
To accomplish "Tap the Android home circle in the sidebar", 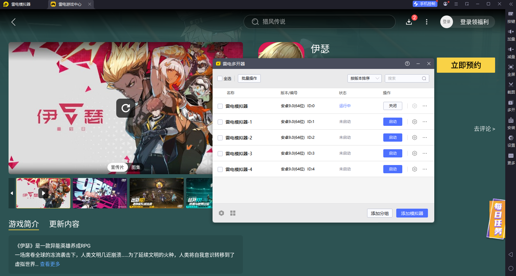I will 511,268.
